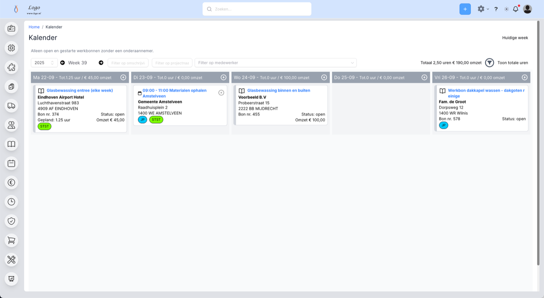
Task: Add item to Do 25-09 column
Action: (x=424, y=78)
